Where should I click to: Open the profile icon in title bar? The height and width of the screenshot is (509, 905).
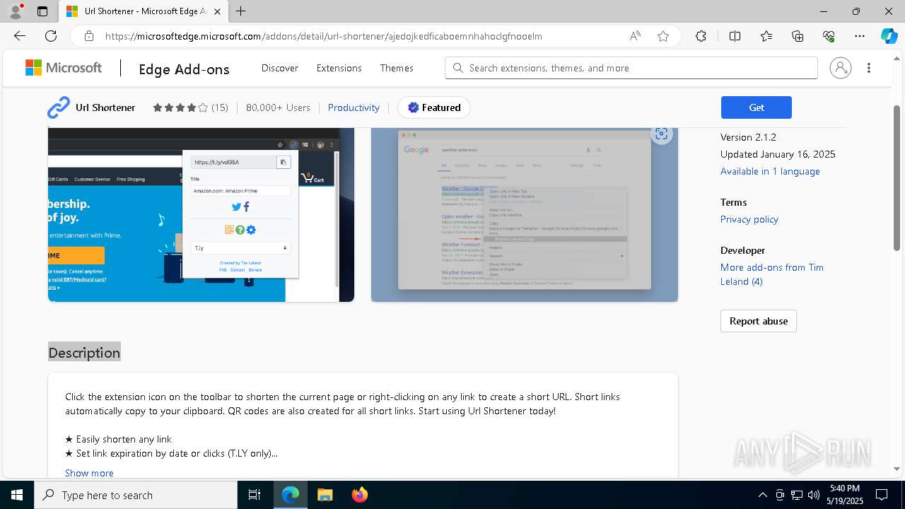16,11
